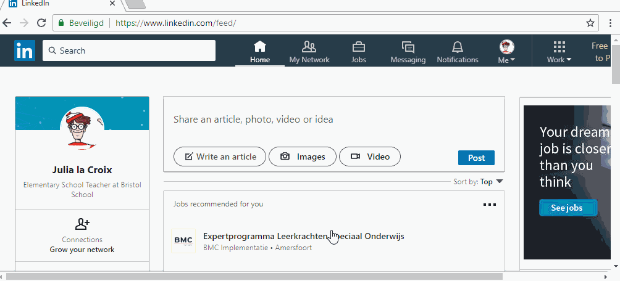Go to the Home nav tab
The width and height of the screenshot is (620, 281).
pos(260,52)
